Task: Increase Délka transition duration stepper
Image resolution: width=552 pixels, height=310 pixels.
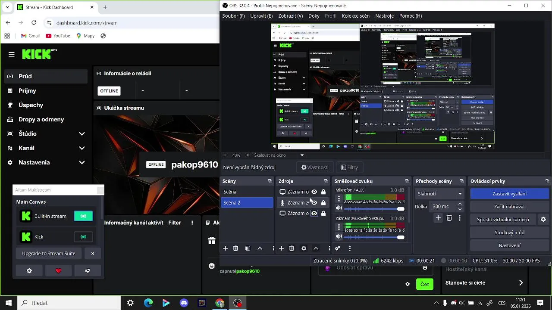Action: 460,204
